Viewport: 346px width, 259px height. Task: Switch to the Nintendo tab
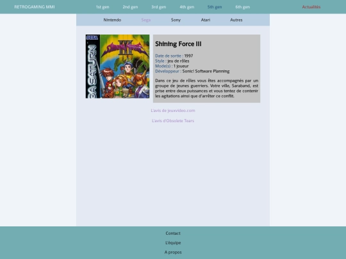tap(112, 20)
